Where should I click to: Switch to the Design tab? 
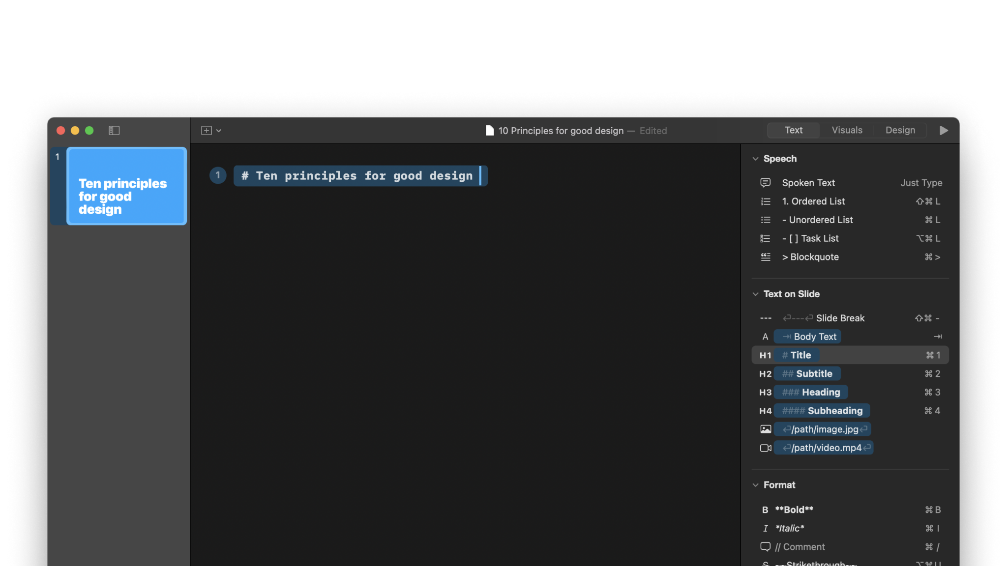900,130
